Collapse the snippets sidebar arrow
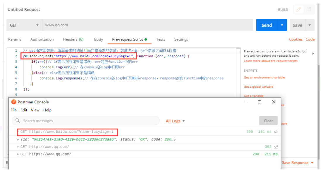Image resolution: width=321 pixels, height=170 pixels. point(313,53)
